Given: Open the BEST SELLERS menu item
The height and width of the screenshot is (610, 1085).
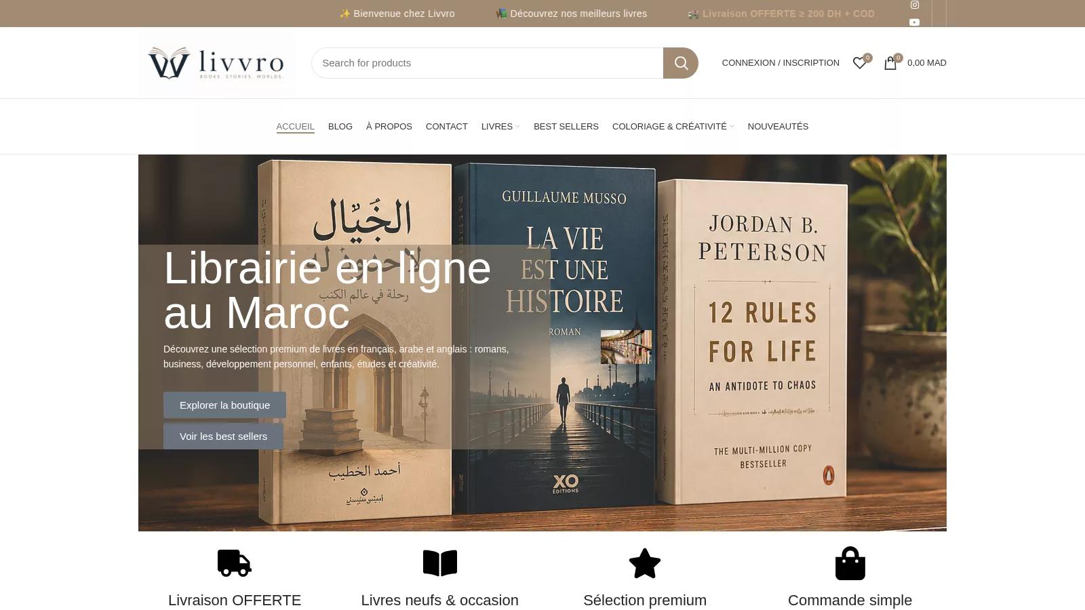Looking at the screenshot, I should (x=566, y=127).
